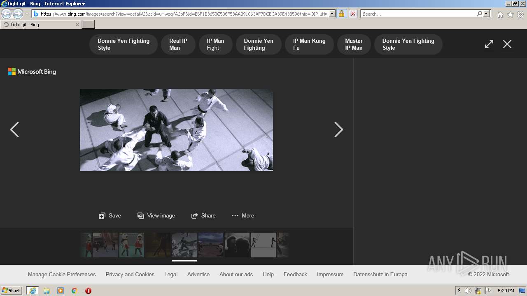Select the second filmstrip thumbnail
The height and width of the screenshot is (296, 527).
[x=105, y=245]
